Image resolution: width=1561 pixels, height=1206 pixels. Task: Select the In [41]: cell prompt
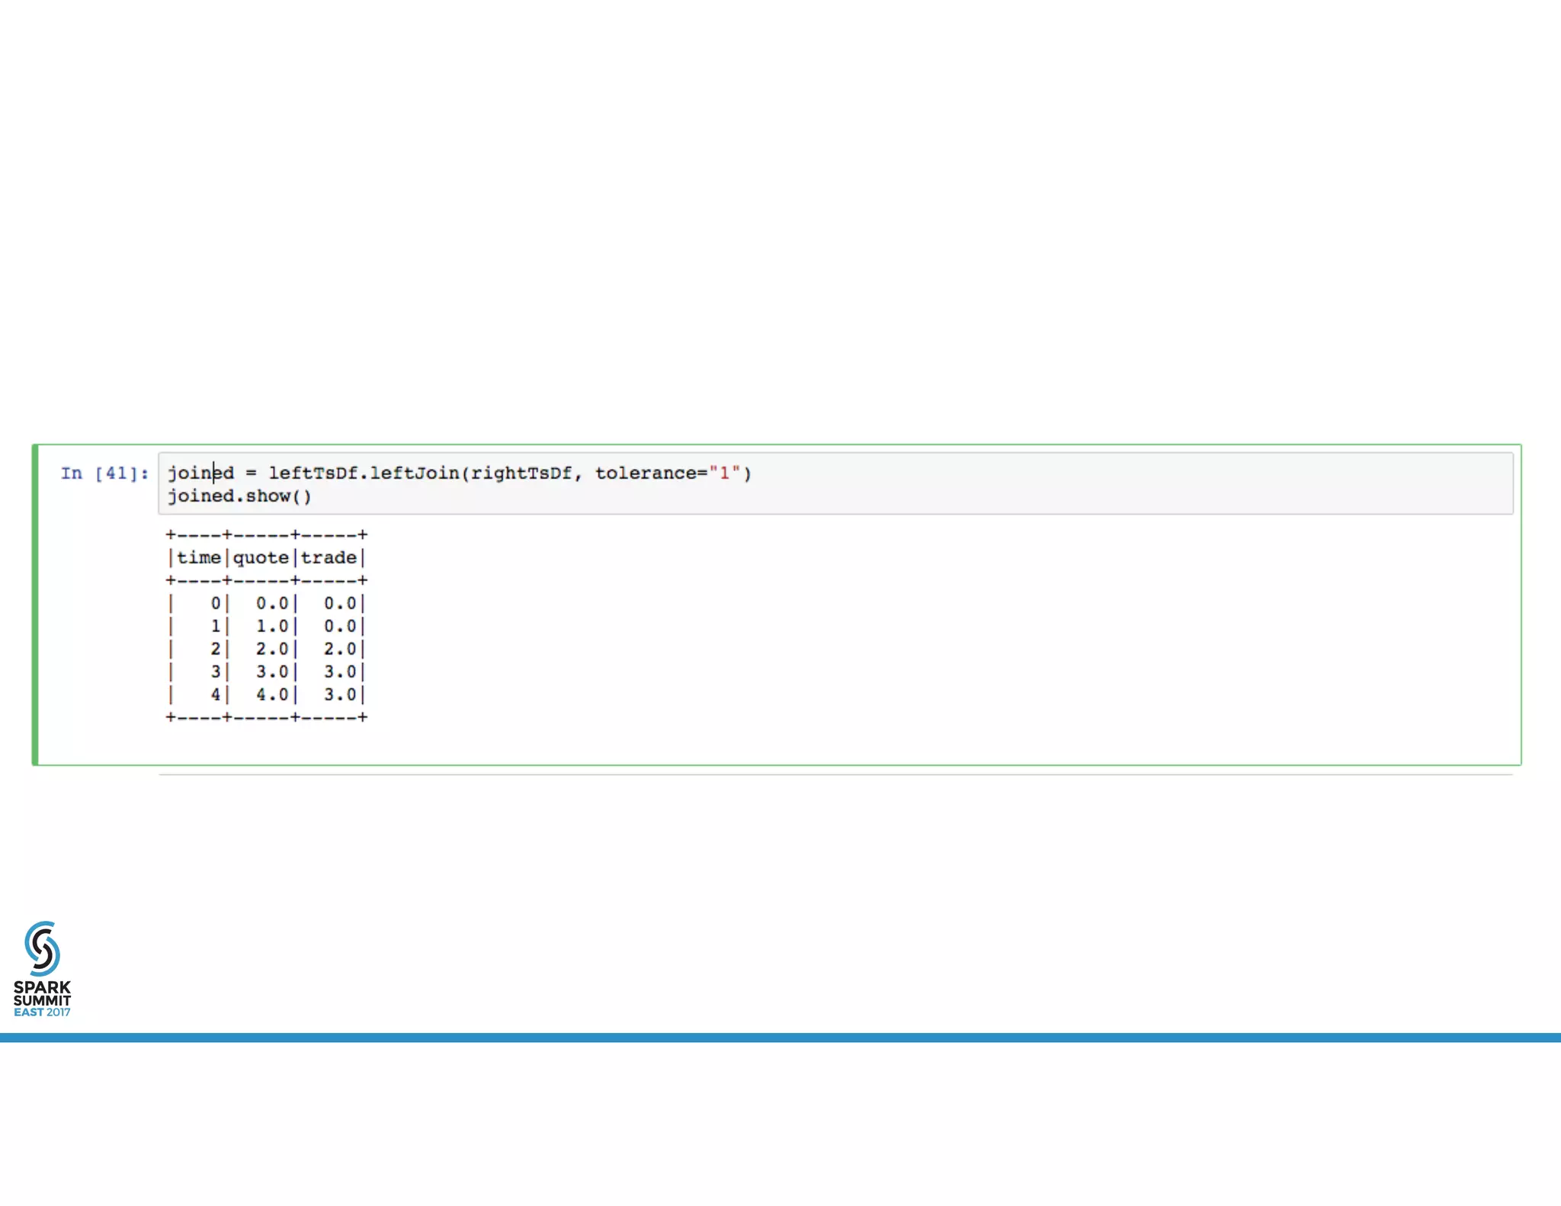104,473
